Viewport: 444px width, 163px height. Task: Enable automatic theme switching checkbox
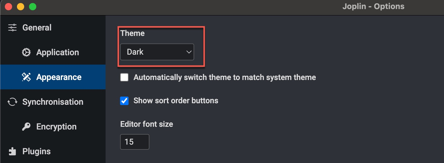pyautogui.click(x=124, y=78)
